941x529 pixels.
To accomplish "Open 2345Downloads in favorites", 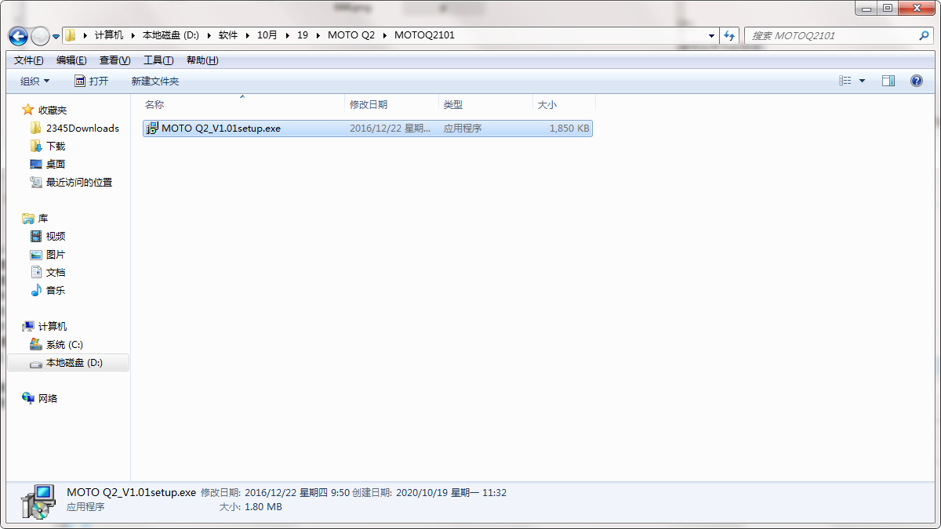I will click(x=82, y=128).
